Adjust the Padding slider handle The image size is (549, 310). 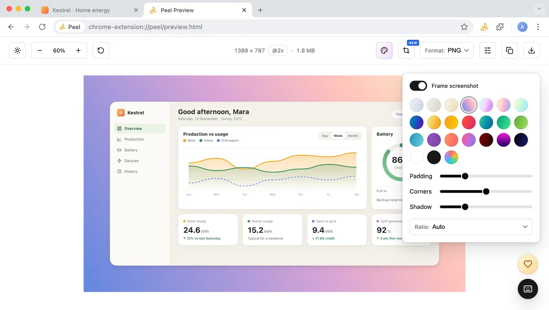coord(465,176)
